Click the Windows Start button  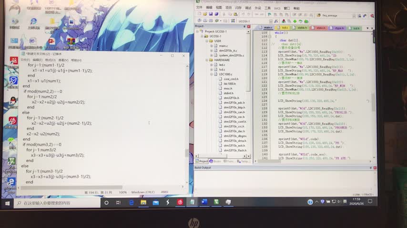[8, 203]
